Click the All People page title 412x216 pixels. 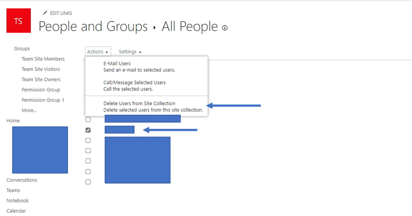coord(190,26)
